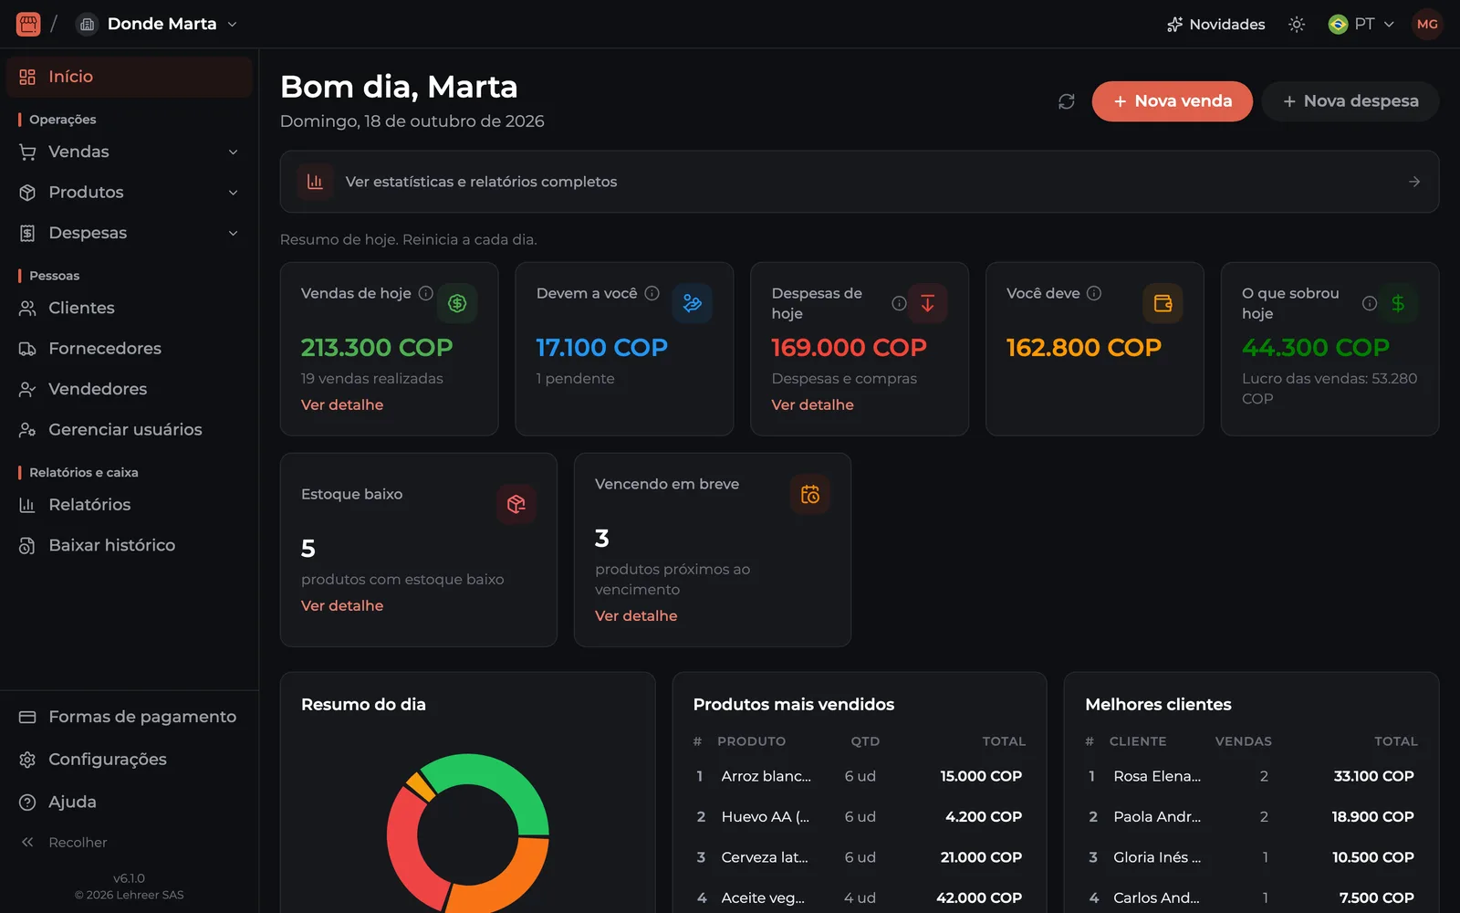Click info icon next to Vendas de hoje
1460x913 pixels.
point(425,293)
